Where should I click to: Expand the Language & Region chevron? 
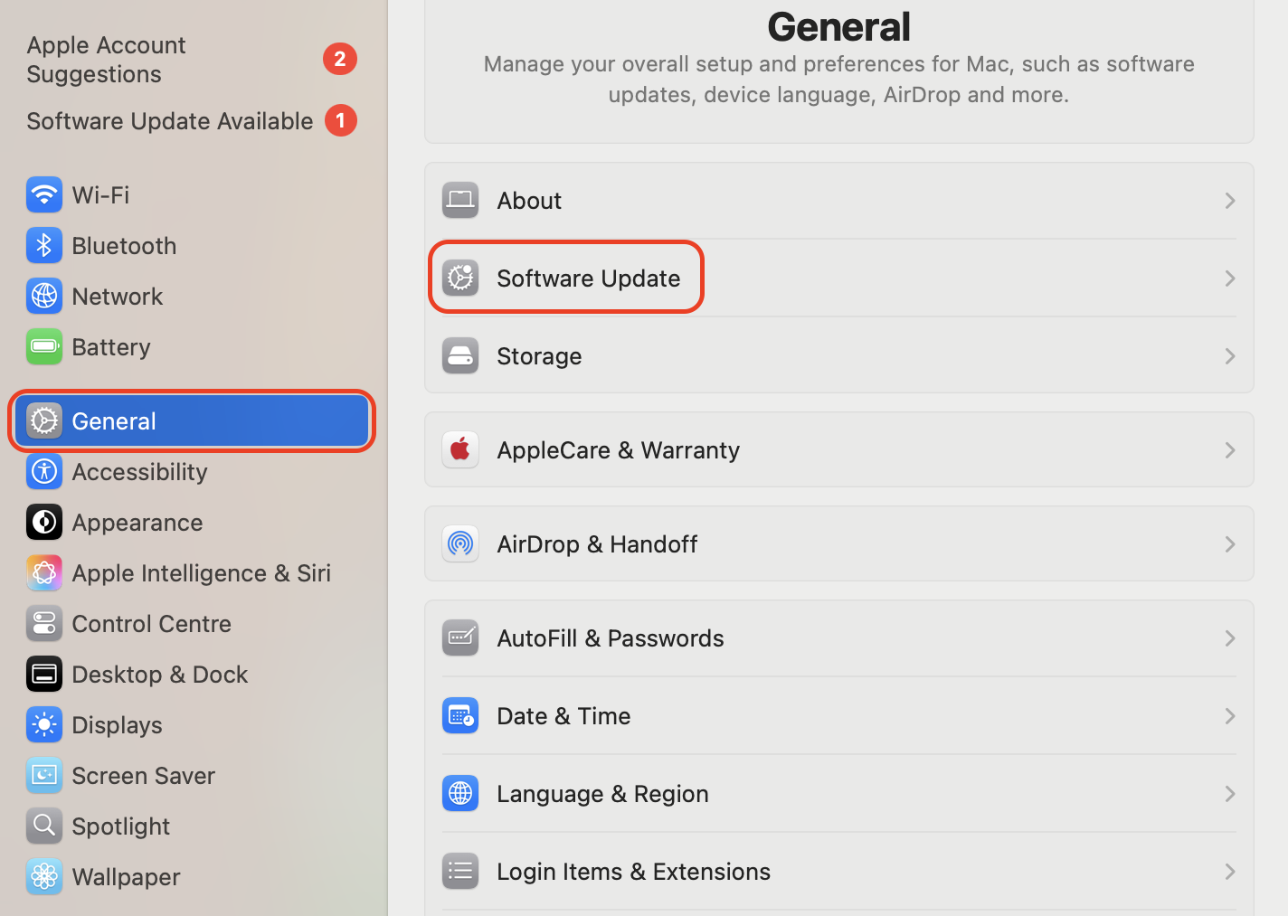coord(1229,793)
